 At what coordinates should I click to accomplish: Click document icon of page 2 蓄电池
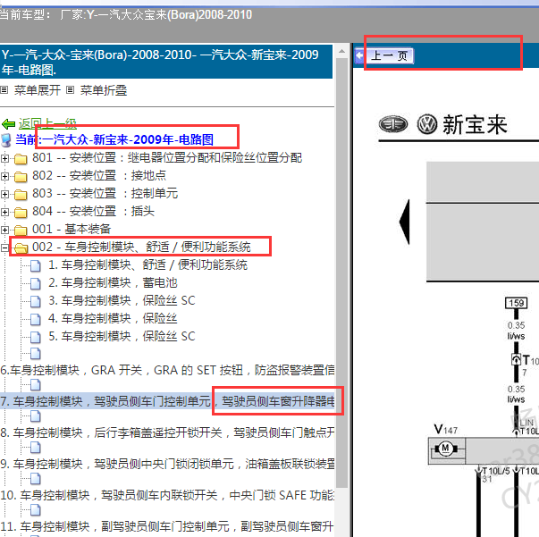[36, 283]
